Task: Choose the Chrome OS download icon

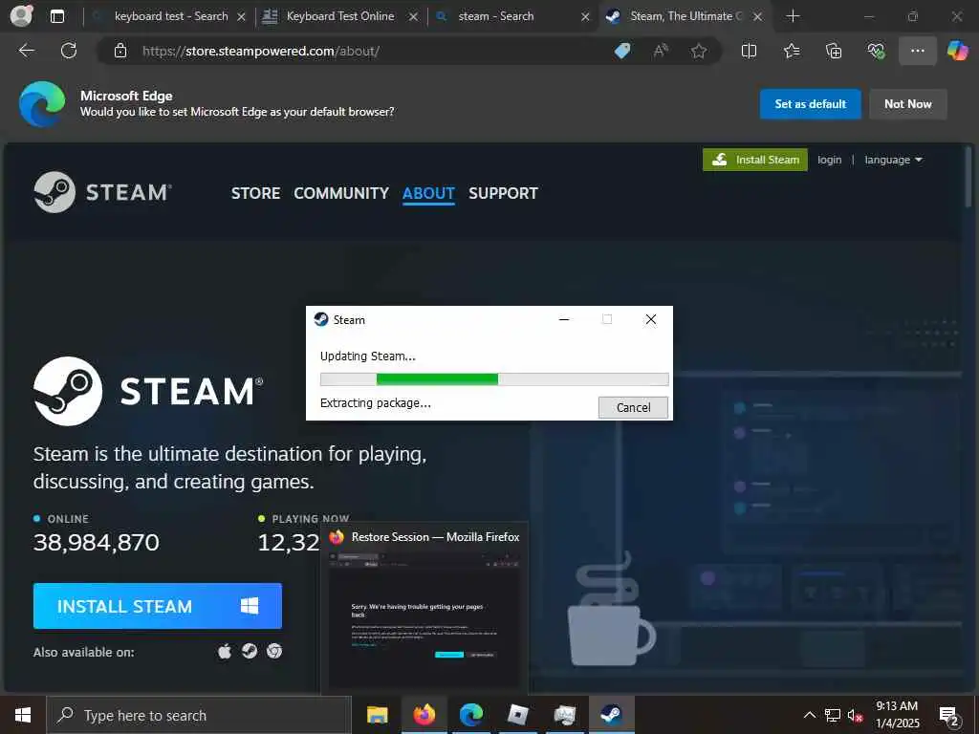Action: pos(274,651)
